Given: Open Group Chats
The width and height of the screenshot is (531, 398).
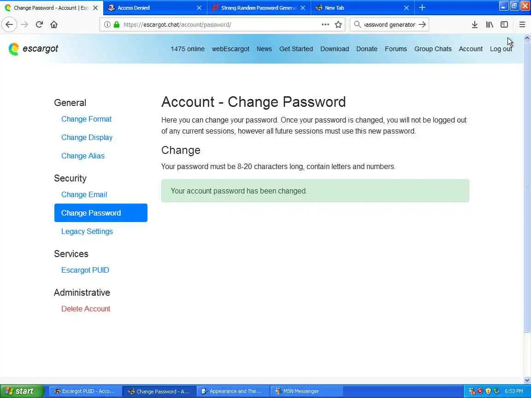Looking at the screenshot, I should [x=433, y=49].
